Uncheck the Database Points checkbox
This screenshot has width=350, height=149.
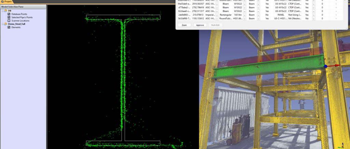pos(9,14)
